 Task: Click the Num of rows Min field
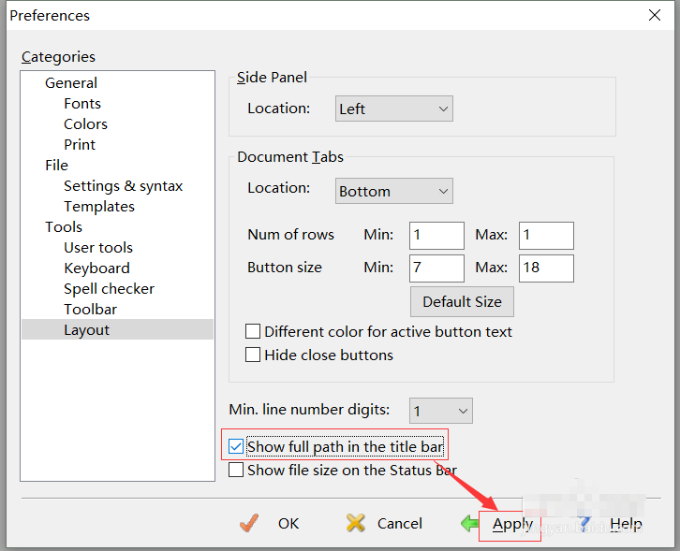click(436, 235)
